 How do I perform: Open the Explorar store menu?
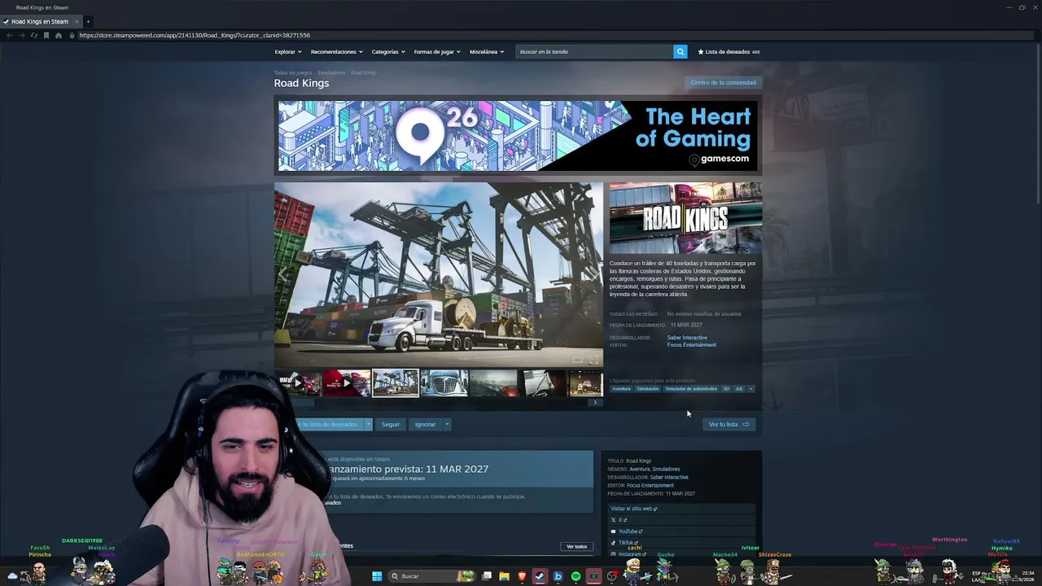pos(288,51)
